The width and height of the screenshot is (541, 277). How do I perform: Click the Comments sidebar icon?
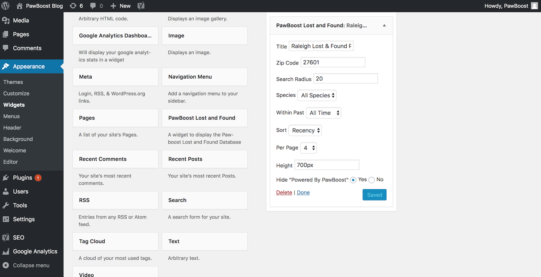[6, 48]
